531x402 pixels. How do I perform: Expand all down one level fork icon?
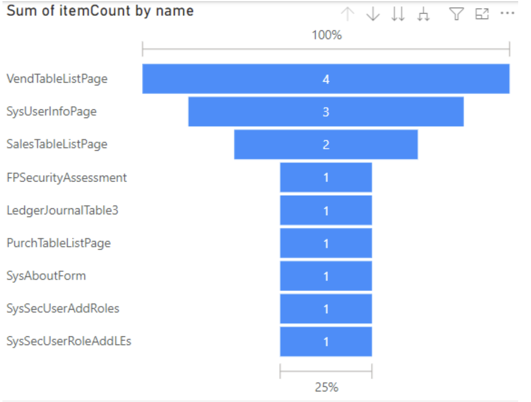pyautogui.click(x=423, y=14)
